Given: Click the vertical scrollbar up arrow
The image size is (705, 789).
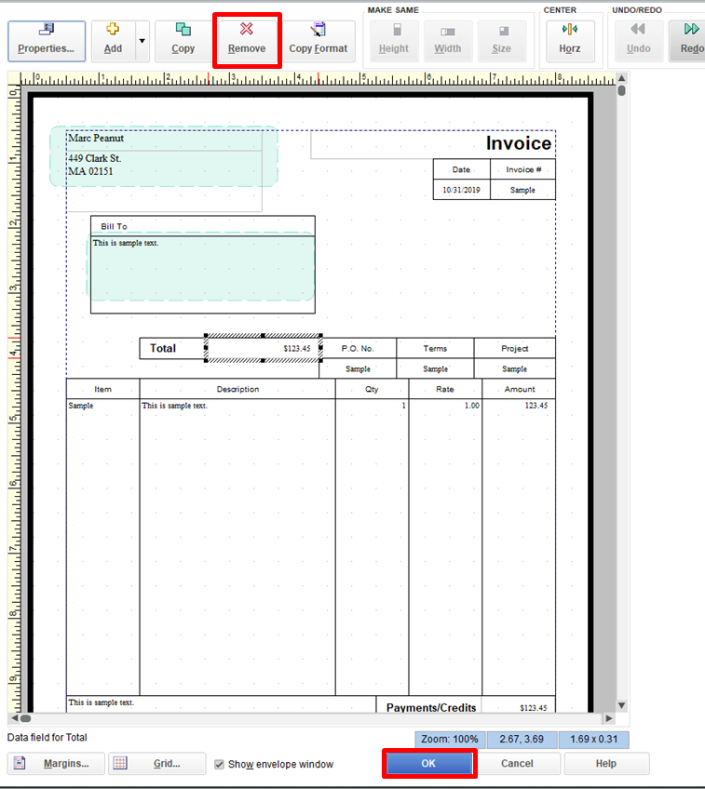Looking at the screenshot, I should (x=622, y=78).
